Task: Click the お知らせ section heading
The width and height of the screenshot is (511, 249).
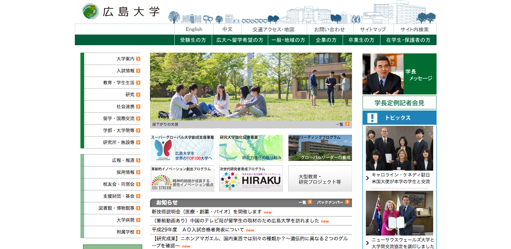Action: (x=167, y=202)
